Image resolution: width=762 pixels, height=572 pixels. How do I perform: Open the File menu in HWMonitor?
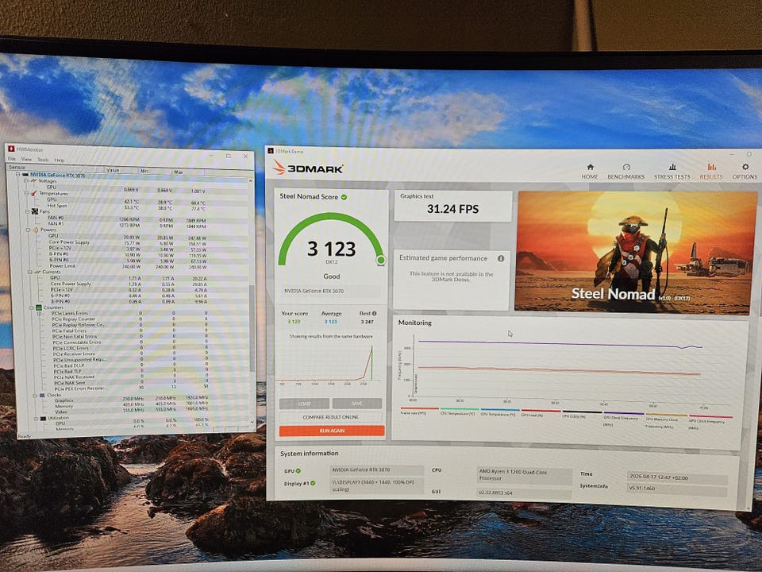click(x=12, y=159)
